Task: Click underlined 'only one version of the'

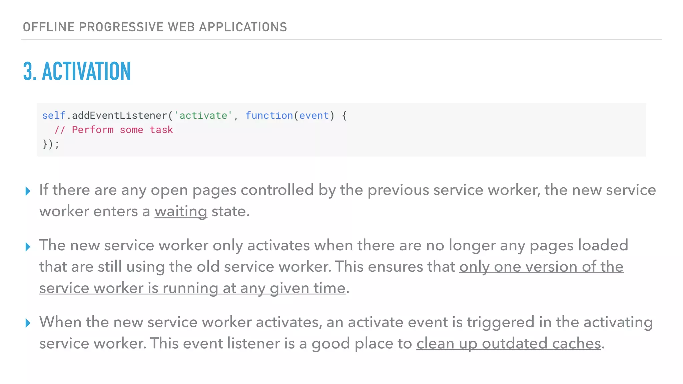Action: (541, 267)
